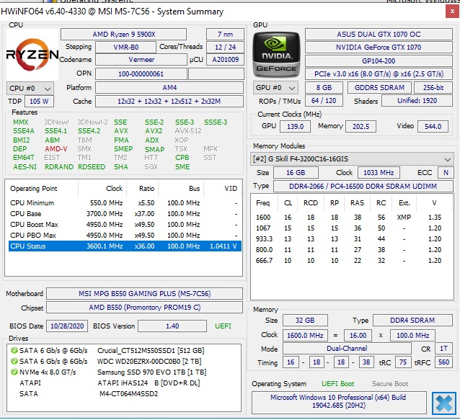Click the 105 W TDP field
This screenshot has height=420, width=460.
tap(39, 102)
